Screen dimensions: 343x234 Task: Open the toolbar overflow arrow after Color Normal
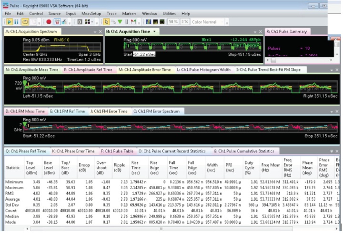[227, 22]
